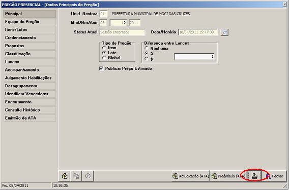Open Identificar Vencedores tab
This screenshot has height=190, width=289.
tap(30, 94)
